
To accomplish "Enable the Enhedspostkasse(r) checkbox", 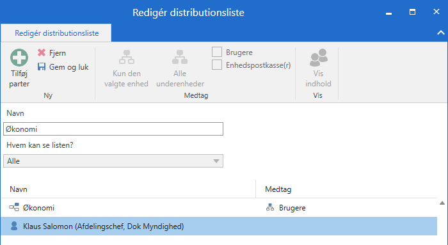I will click(x=217, y=65).
